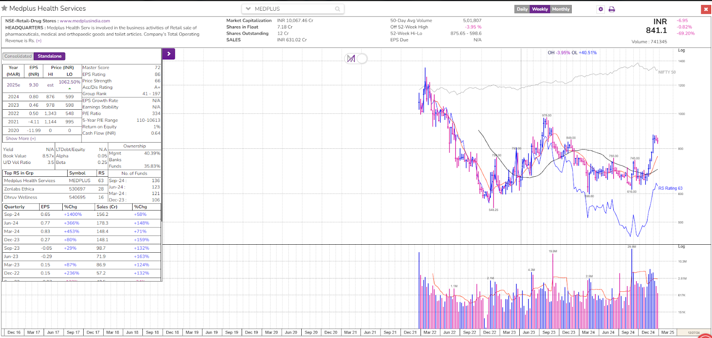Click the No. of Funds header
This screenshot has height=338, width=712.
(134, 174)
